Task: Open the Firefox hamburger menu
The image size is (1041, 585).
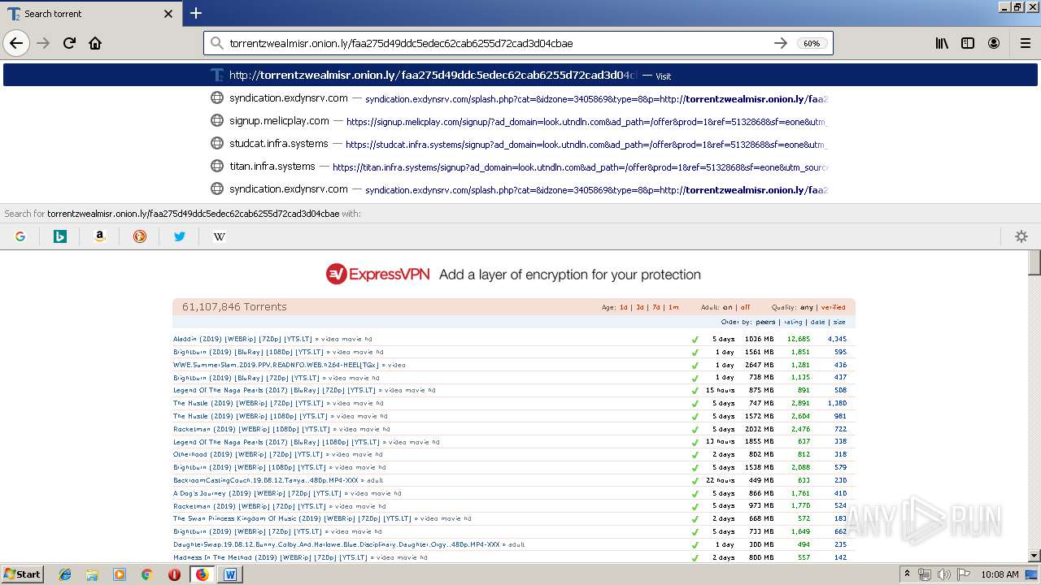Action: point(1025,43)
